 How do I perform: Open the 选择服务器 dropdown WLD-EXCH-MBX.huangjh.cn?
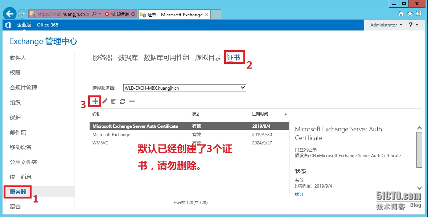[x=185, y=88]
